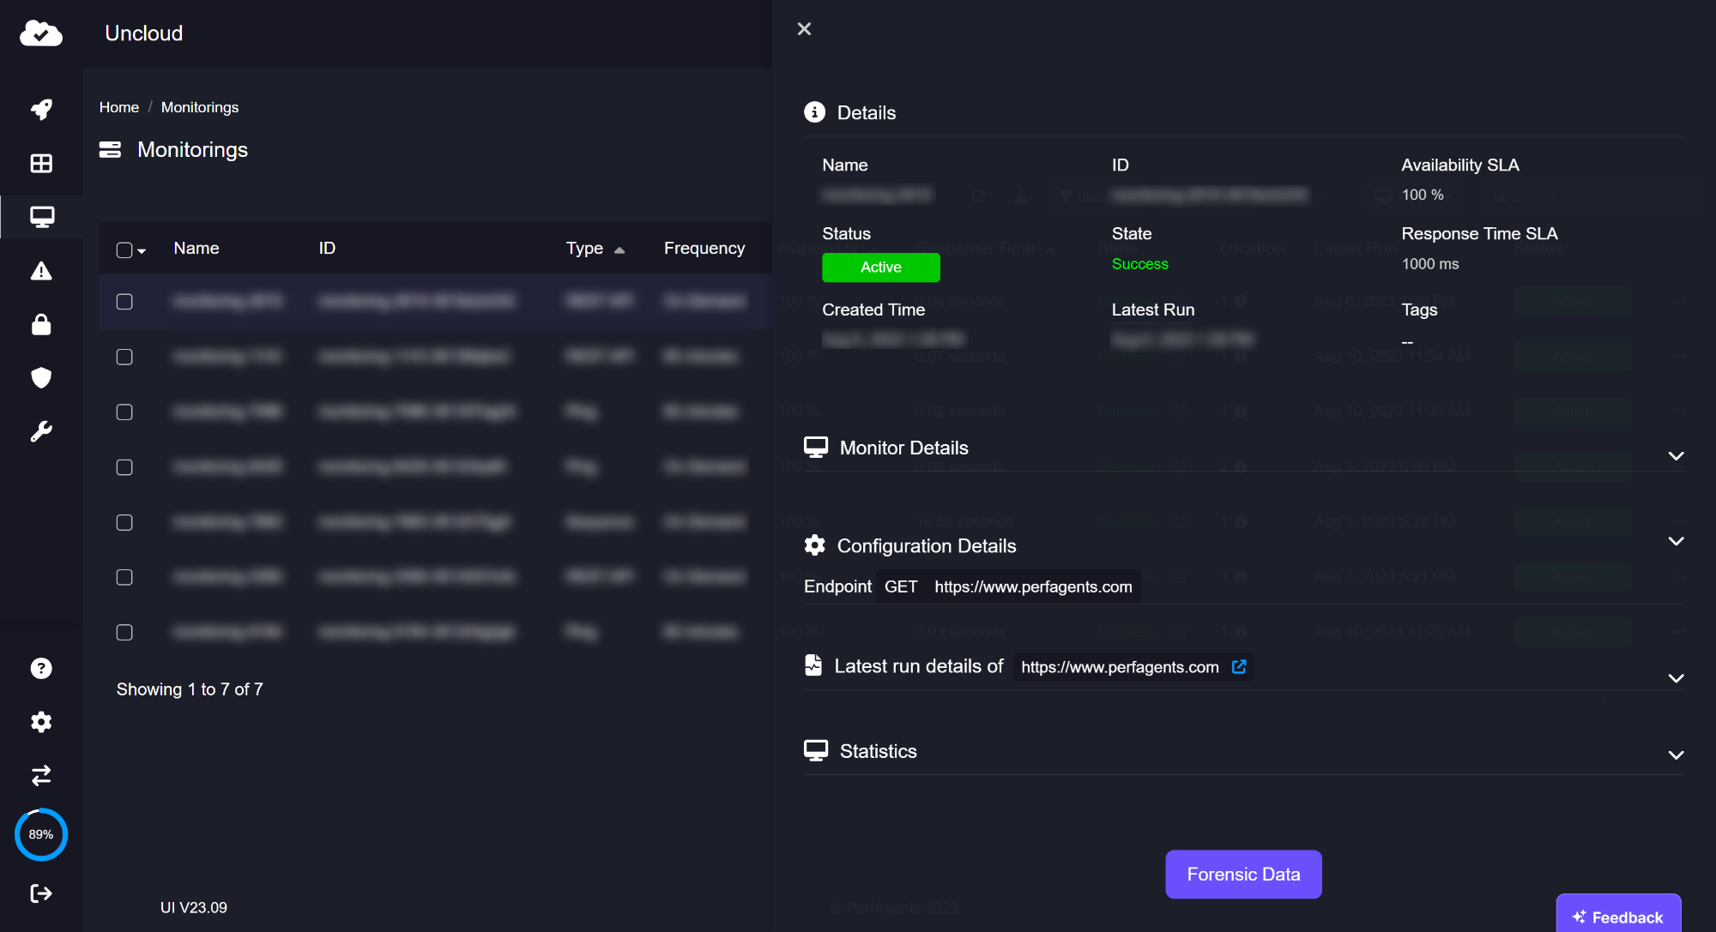1716x932 pixels.
Task: Toggle the select-all checkbox in table header
Action: coord(124,250)
